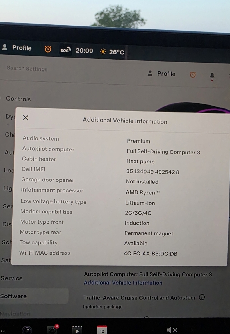230x334 pixels.
Task: Tap the dialog title Additional Vehicle Information
Action: click(x=125, y=121)
